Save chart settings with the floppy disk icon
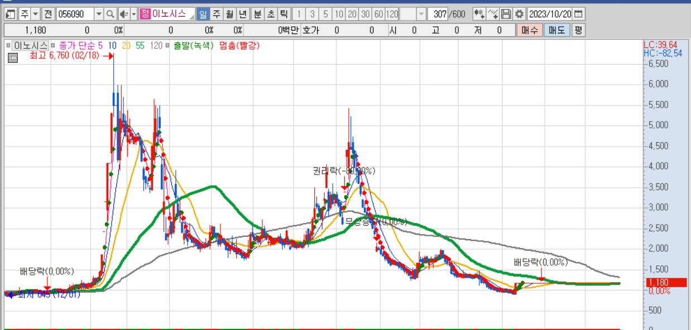The image size is (691, 330). click(506, 14)
